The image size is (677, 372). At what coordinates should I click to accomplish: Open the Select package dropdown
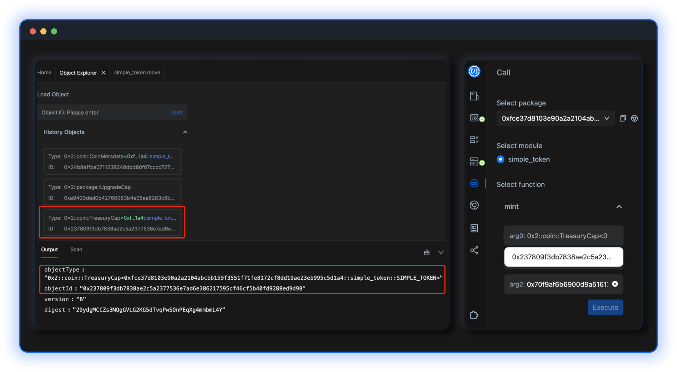point(556,118)
